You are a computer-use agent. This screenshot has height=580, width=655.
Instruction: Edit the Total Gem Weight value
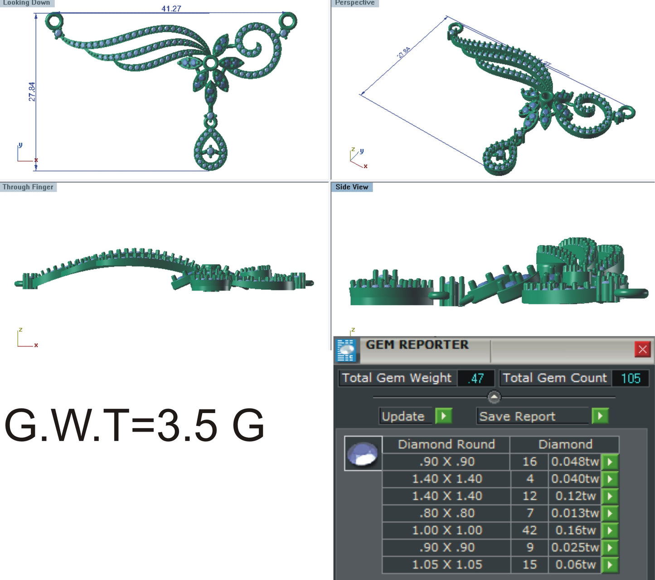475,378
